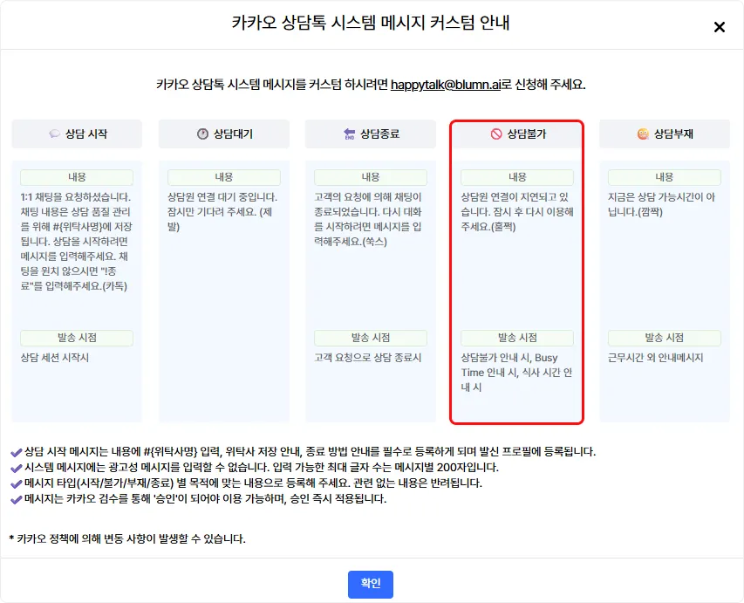Click the '시스템 메시지에는 광고성' note text
This screenshot has height=603, width=744.
(262, 467)
